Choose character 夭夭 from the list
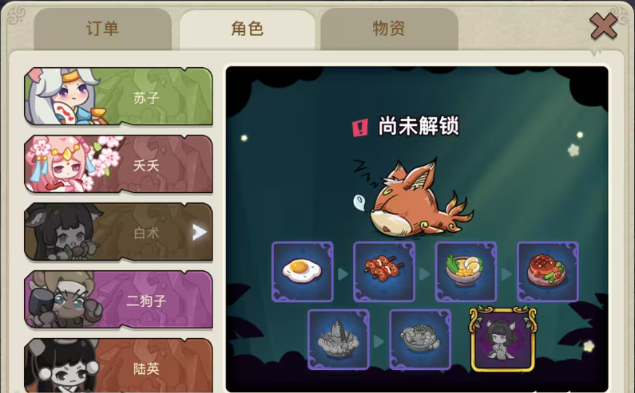 coord(118,163)
